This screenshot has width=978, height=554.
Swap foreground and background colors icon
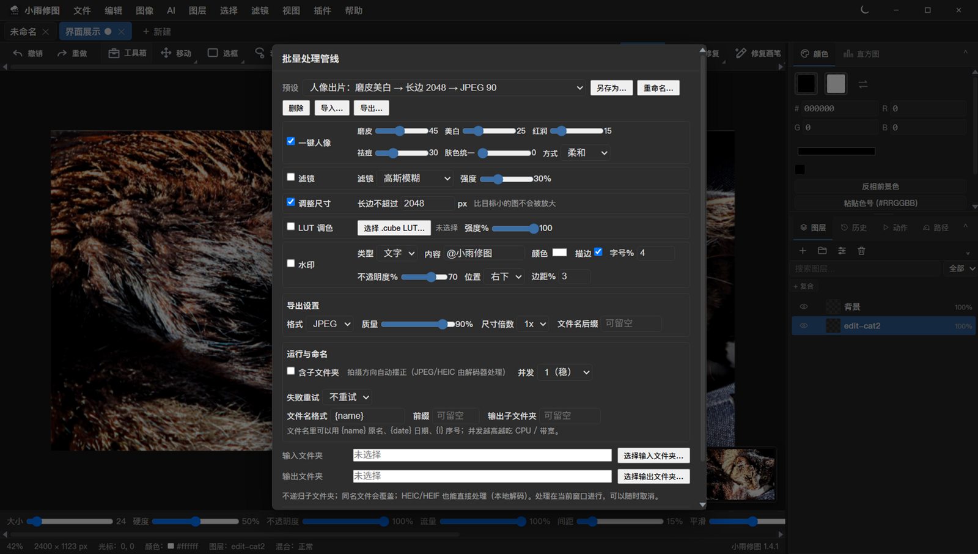[x=863, y=84]
